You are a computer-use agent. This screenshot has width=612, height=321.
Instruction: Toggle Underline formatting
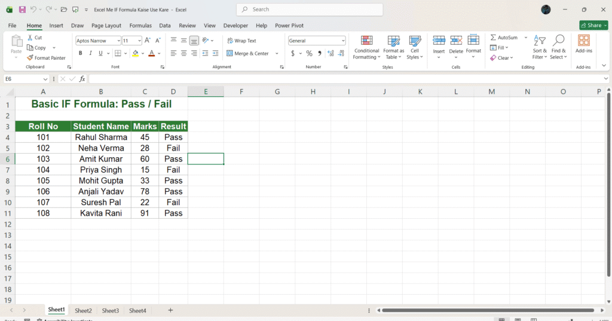pyautogui.click(x=100, y=53)
